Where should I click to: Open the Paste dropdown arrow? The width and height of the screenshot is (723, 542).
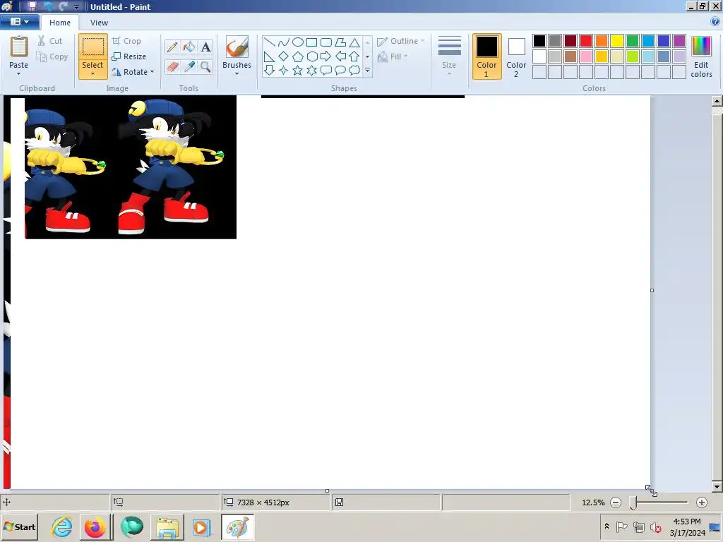(x=19, y=73)
